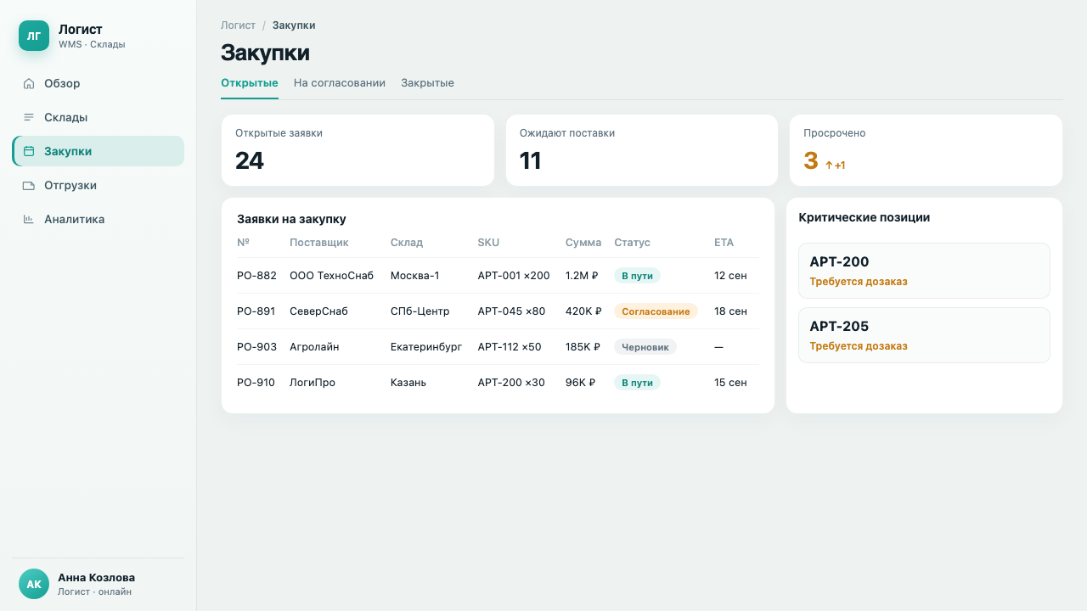Open the АРТ-200 critical position card

[924, 271]
